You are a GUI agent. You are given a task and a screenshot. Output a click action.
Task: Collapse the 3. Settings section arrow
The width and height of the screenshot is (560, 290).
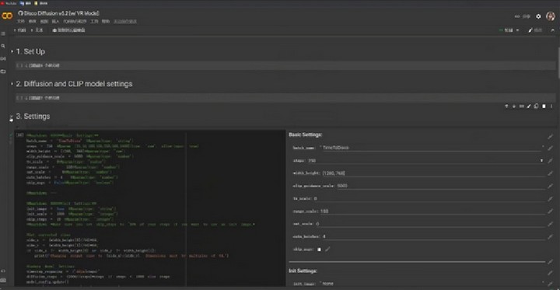tap(12, 117)
